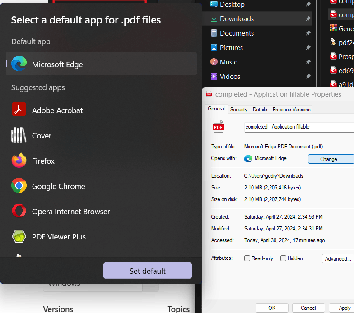The image size is (354, 313).
Task: Click the Desktop folder icon in Explorer sidebar
Action: 214,4
